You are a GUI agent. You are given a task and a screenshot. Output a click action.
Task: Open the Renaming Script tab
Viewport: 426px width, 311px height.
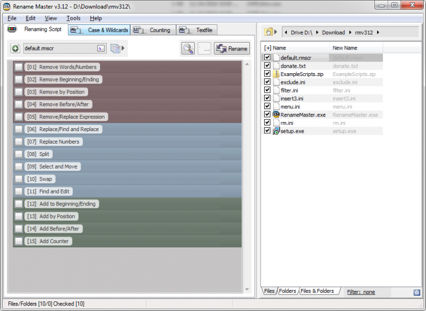tap(36, 30)
